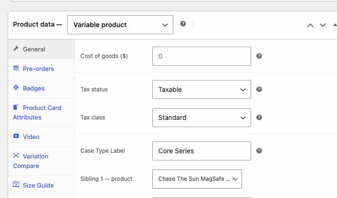This screenshot has width=337, height=198.
Task: Open the Variation Compare tab
Action: (41, 161)
